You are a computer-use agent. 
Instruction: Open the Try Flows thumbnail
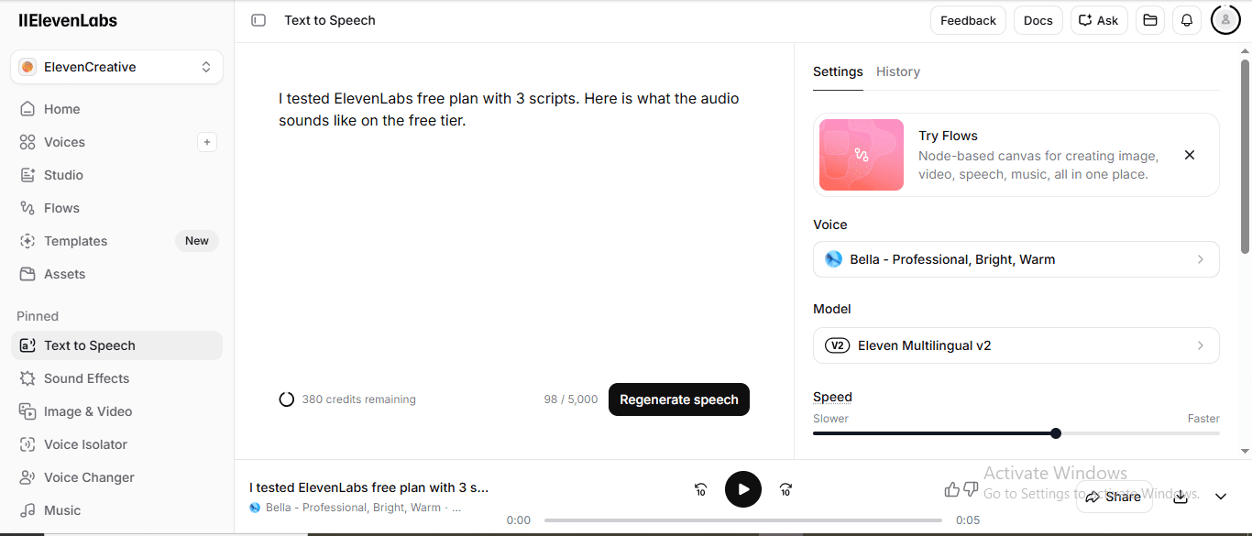click(862, 155)
